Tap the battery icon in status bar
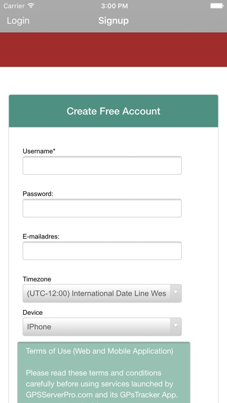 [x=217, y=6]
